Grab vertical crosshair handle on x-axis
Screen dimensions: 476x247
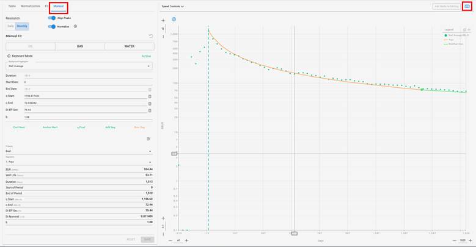pyautogui.click(x=294, y=234)
